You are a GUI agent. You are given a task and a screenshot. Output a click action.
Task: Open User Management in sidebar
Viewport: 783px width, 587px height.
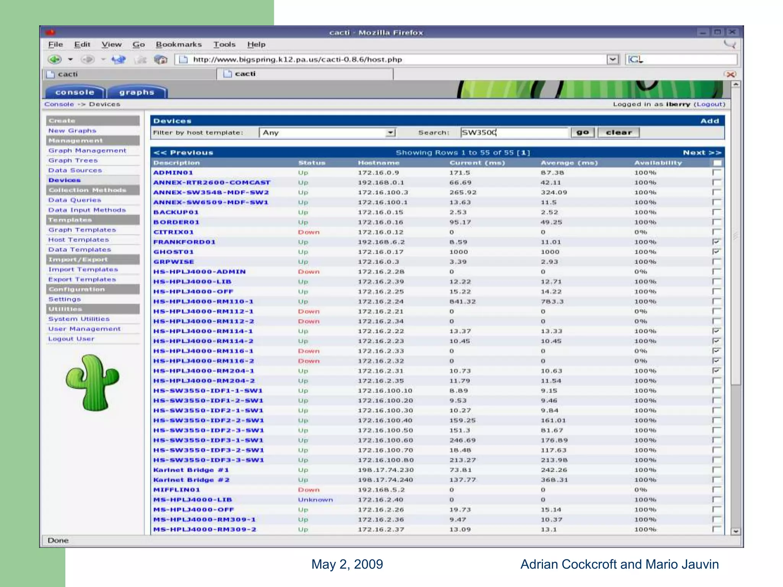coord(84,329)
